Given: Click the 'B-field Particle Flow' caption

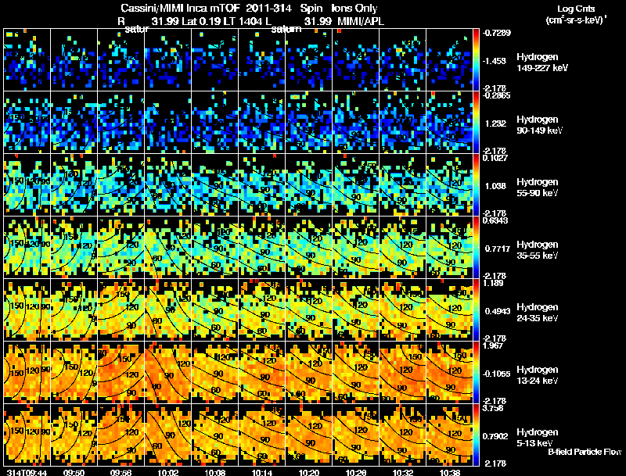Looking at the screenshot, I should click(x=585, y=452).
